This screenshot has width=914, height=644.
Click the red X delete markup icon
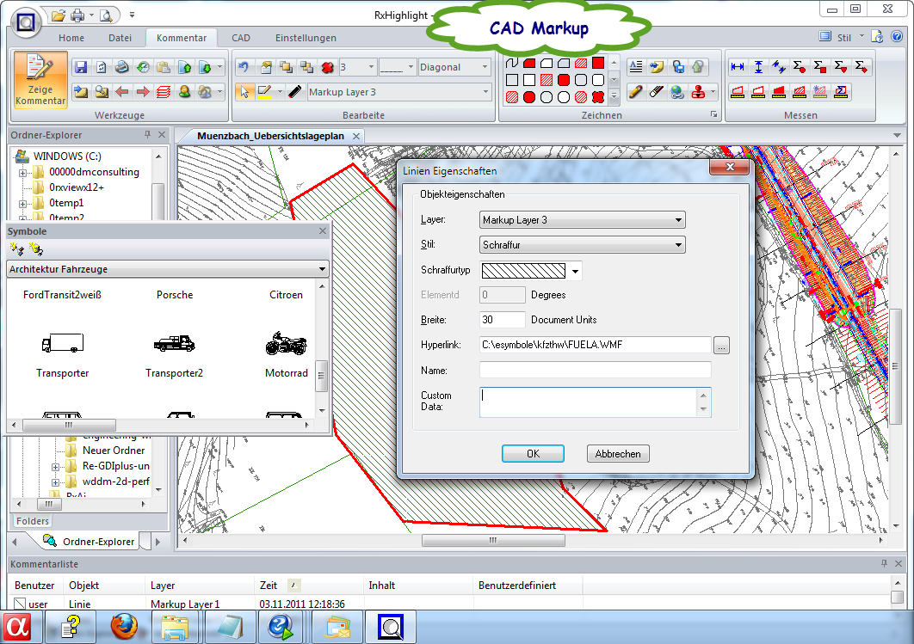(x=327, y=67)
